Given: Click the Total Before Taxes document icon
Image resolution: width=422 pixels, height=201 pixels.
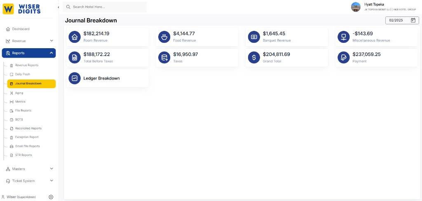Looking at the screenshot, I should click(75, 58).
